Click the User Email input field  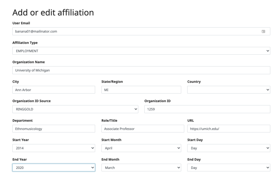pos(136,31)
